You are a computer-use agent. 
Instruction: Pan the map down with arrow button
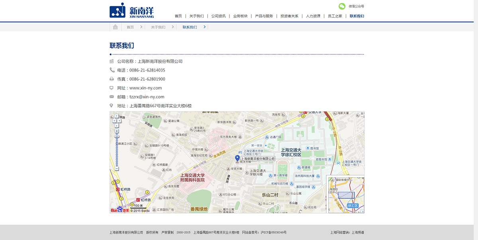pyautogui.click(x=117, y=124)
